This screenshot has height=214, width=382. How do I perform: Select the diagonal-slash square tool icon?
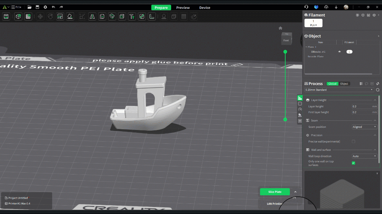point(142,17)
